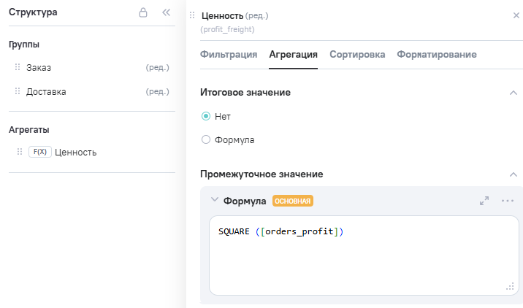The image size is (523, 308).
Task: Collapse the Формула block chevron
Action: [215, 200]
